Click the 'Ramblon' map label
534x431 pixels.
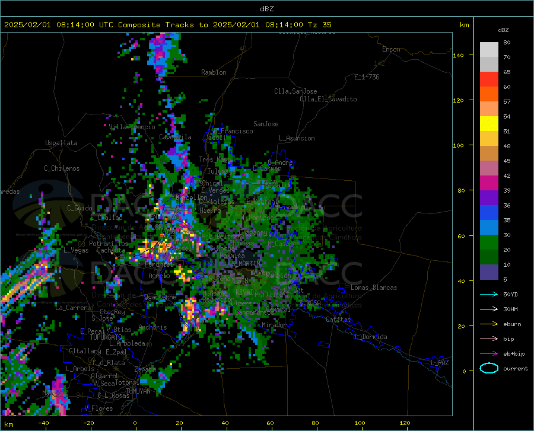coord(214,72)
